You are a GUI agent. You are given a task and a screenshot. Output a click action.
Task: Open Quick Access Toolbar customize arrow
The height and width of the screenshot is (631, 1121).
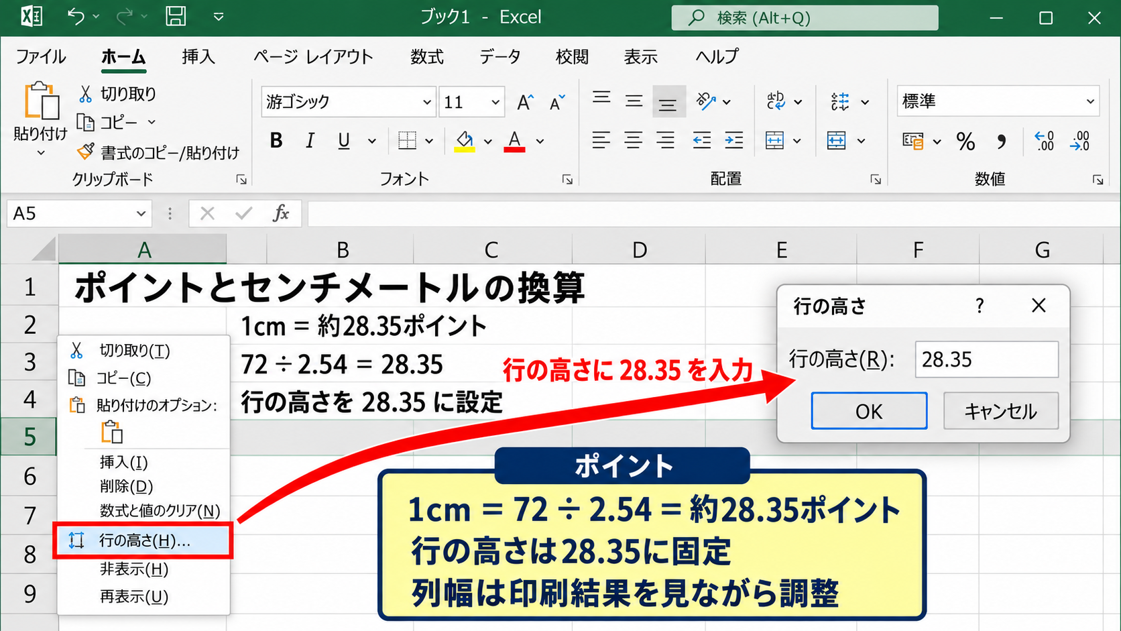coord(219,17)
